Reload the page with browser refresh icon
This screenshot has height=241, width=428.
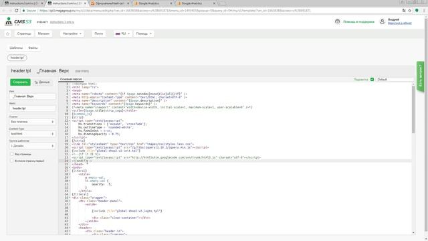pyautogui.click(x=16, y=11)
